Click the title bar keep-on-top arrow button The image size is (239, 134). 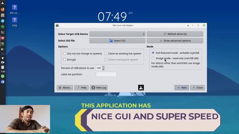(x=188, y=25)
